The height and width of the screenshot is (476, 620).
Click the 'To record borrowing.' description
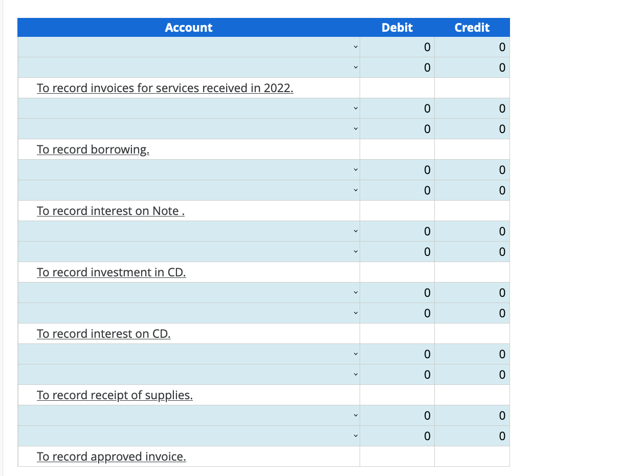click(x=93, y=149)
